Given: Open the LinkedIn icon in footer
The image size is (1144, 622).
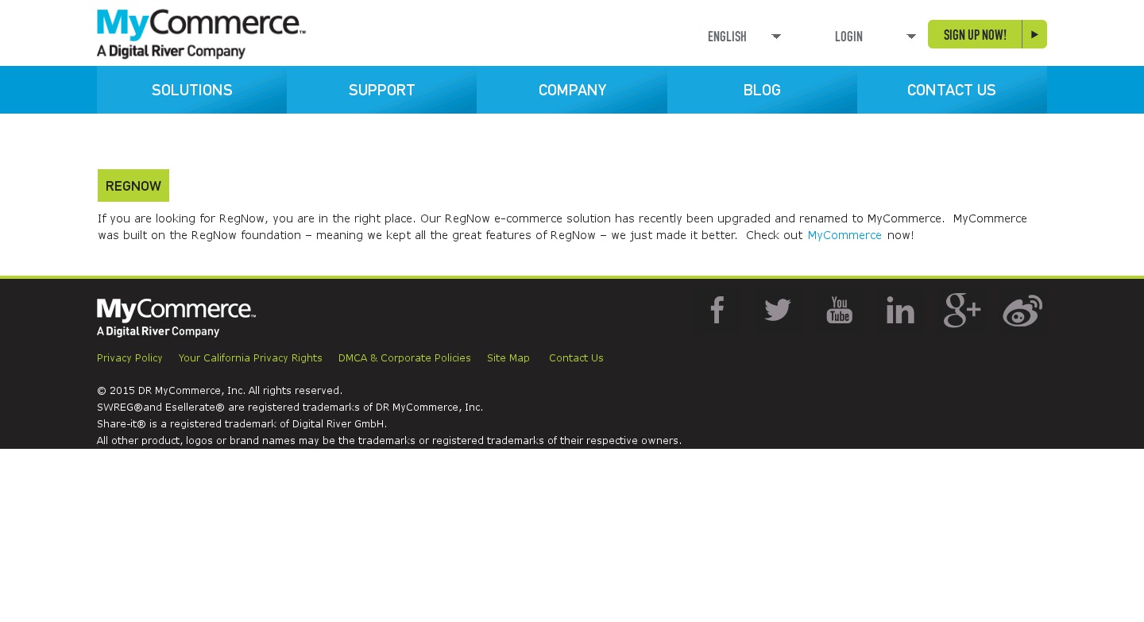Looking at the screenshot, I should pos(900,310).
